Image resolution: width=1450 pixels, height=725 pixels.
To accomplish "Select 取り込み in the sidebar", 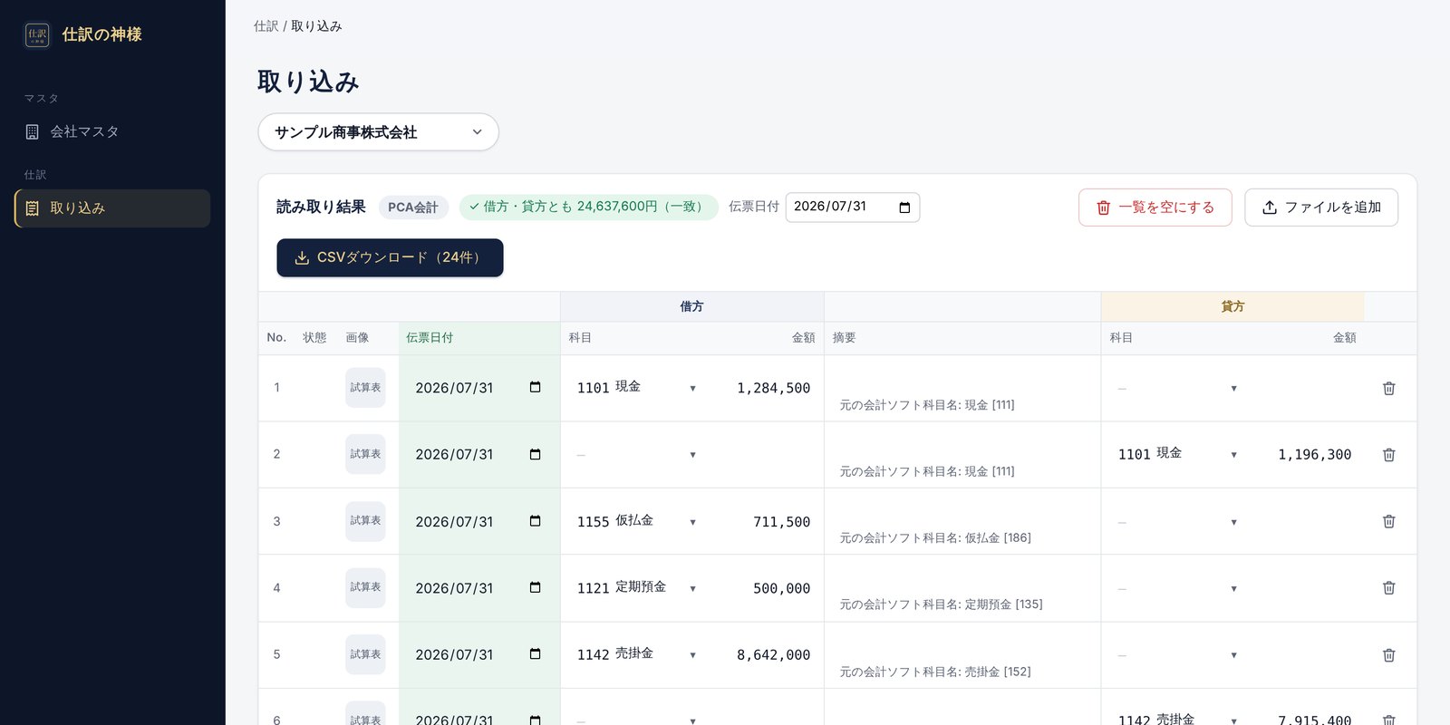I will 112,208.
